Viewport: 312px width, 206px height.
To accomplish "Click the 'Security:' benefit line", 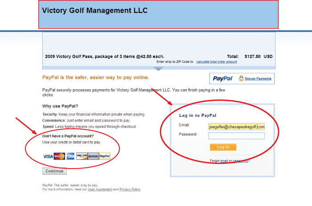I will coord(94,114).
